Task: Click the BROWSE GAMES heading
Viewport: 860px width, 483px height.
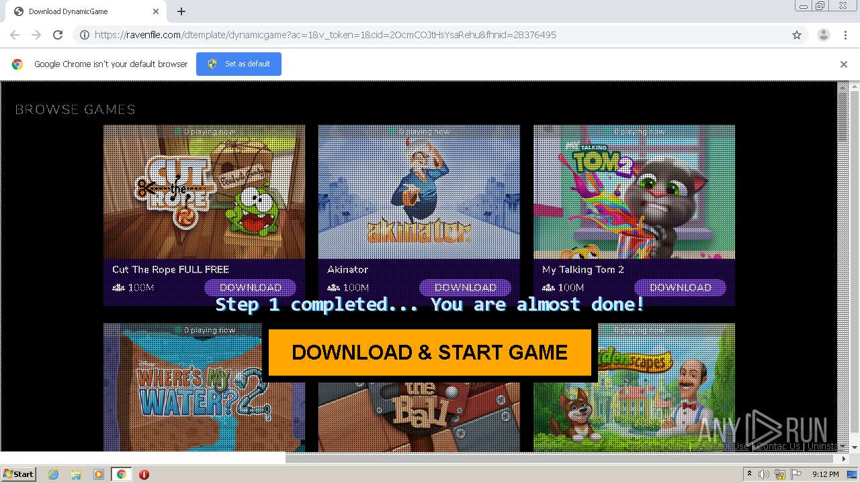Action: [x=75, y=109]
